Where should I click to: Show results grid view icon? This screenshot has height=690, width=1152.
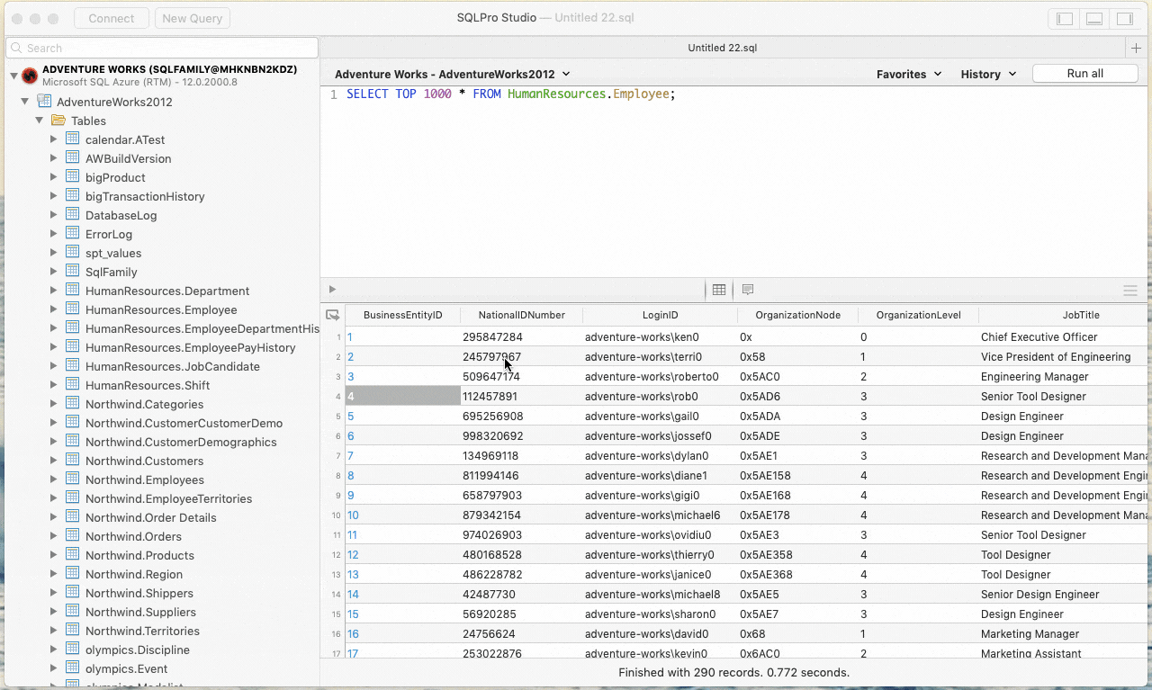point(718,290)
